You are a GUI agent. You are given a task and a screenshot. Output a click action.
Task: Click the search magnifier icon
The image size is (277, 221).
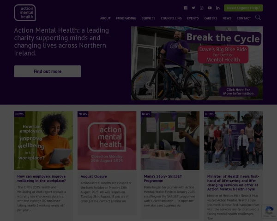pos(258,17)
